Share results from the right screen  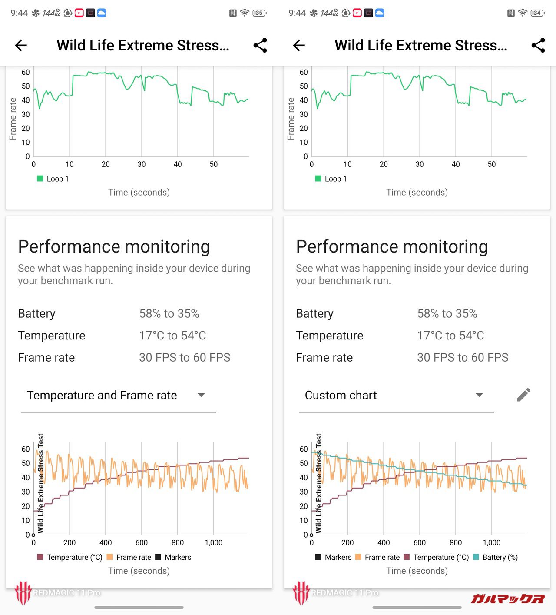point(538,45)
